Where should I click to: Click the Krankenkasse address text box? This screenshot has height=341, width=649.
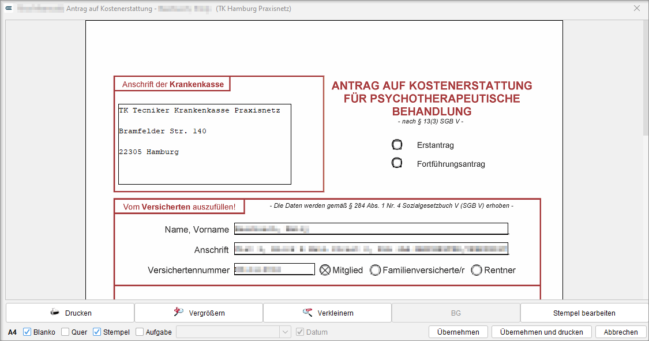point(204,144)
